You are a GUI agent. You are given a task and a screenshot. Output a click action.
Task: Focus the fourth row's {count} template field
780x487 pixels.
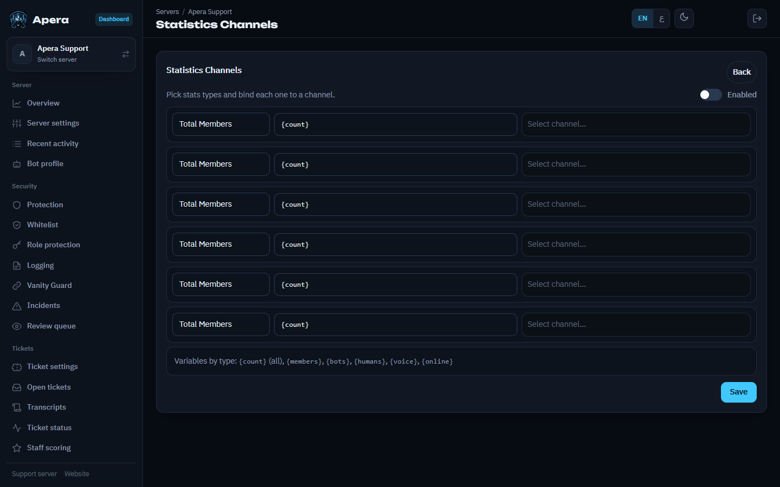pos(395,245)
